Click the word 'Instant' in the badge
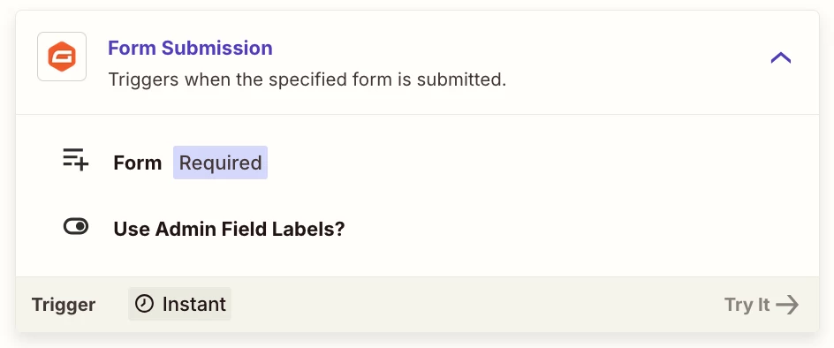The image size is (834, 348). tap(194, 305)
